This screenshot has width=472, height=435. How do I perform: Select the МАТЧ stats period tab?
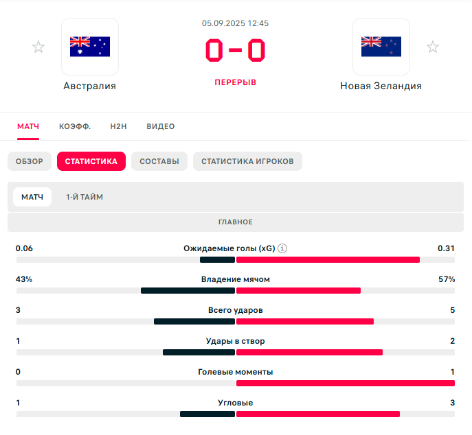pos(32,197)
